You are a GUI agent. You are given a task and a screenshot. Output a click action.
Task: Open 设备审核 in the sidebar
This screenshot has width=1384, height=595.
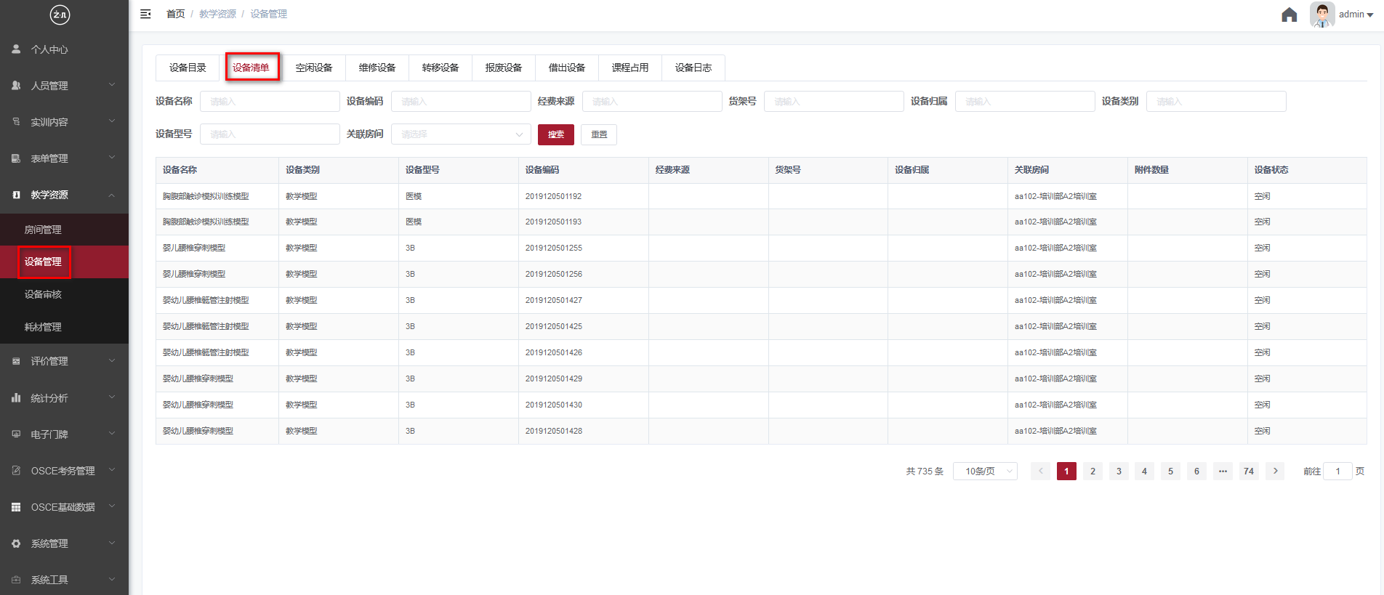tap(64, 294)
